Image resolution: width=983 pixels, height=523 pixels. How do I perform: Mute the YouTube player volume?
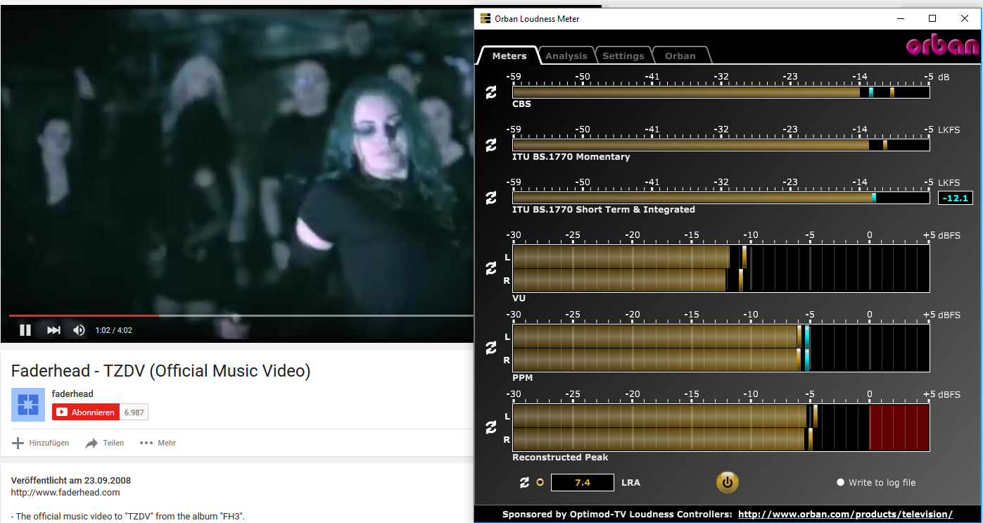pyautogui.click(x=79, y=329)
